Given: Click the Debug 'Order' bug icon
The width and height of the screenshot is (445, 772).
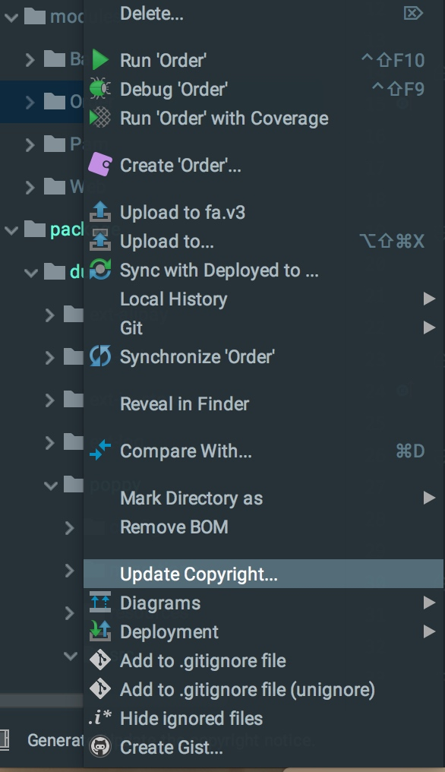Looking at the screenshot, I should coord(100,89).
